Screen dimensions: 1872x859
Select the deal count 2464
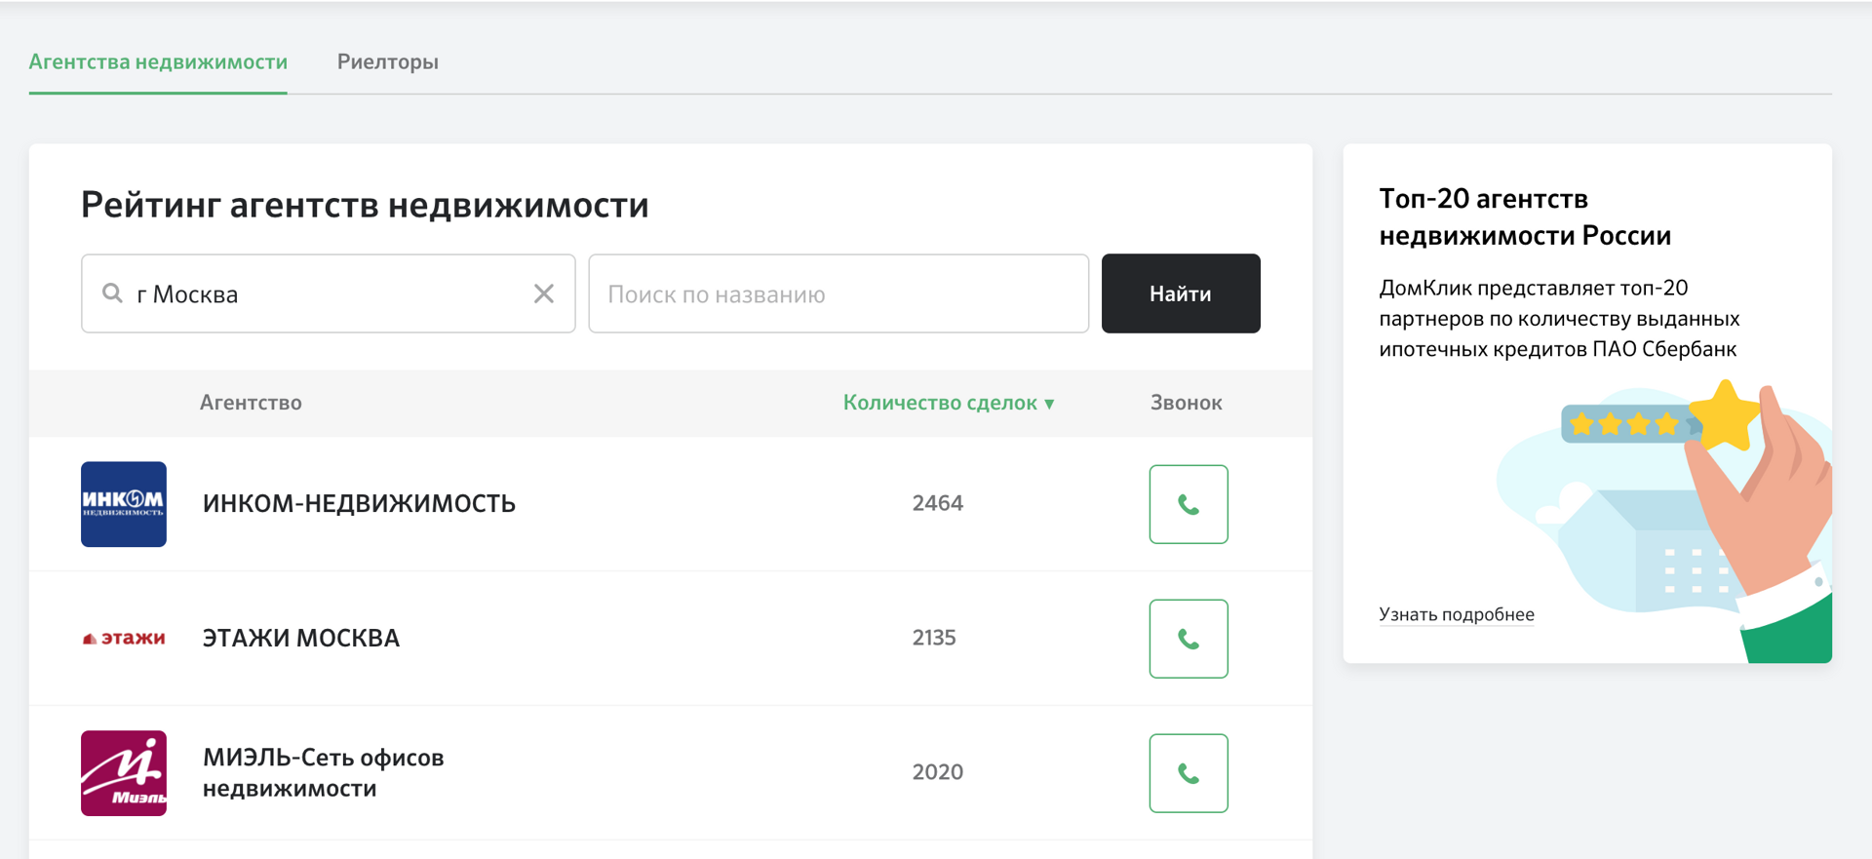click(x=938, y=503)
